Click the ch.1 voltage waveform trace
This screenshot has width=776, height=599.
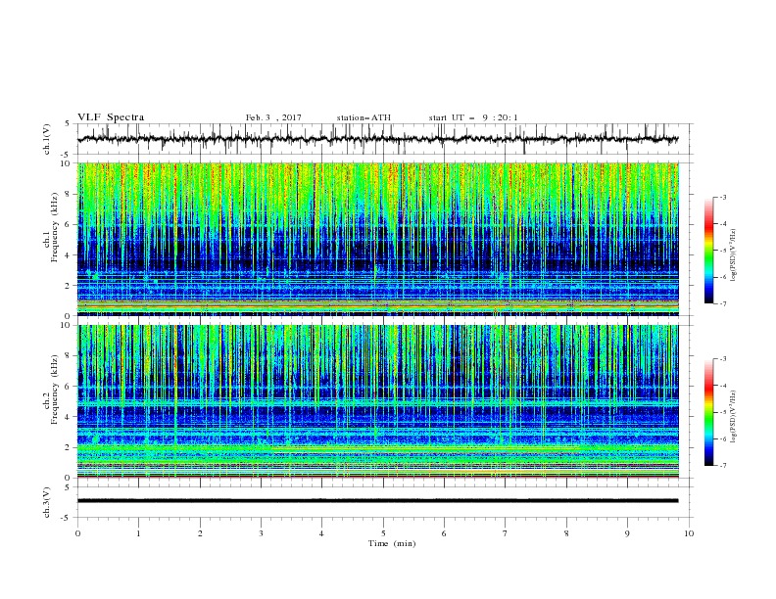coord(377,139)
